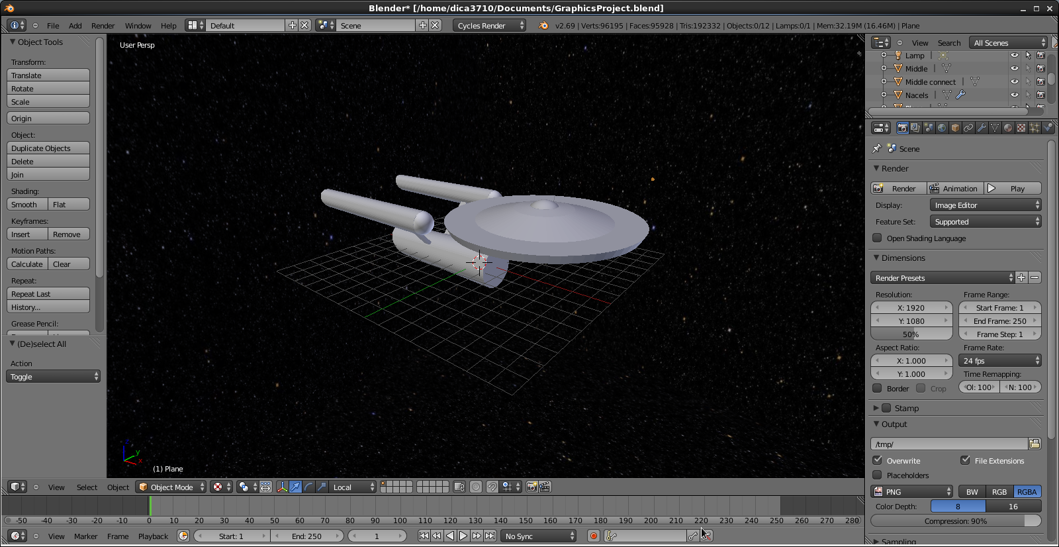The height and width of the screenshot is (547, 1059).
Task: Toggle the Overwrite checkbox
Action: click(877, 460)
